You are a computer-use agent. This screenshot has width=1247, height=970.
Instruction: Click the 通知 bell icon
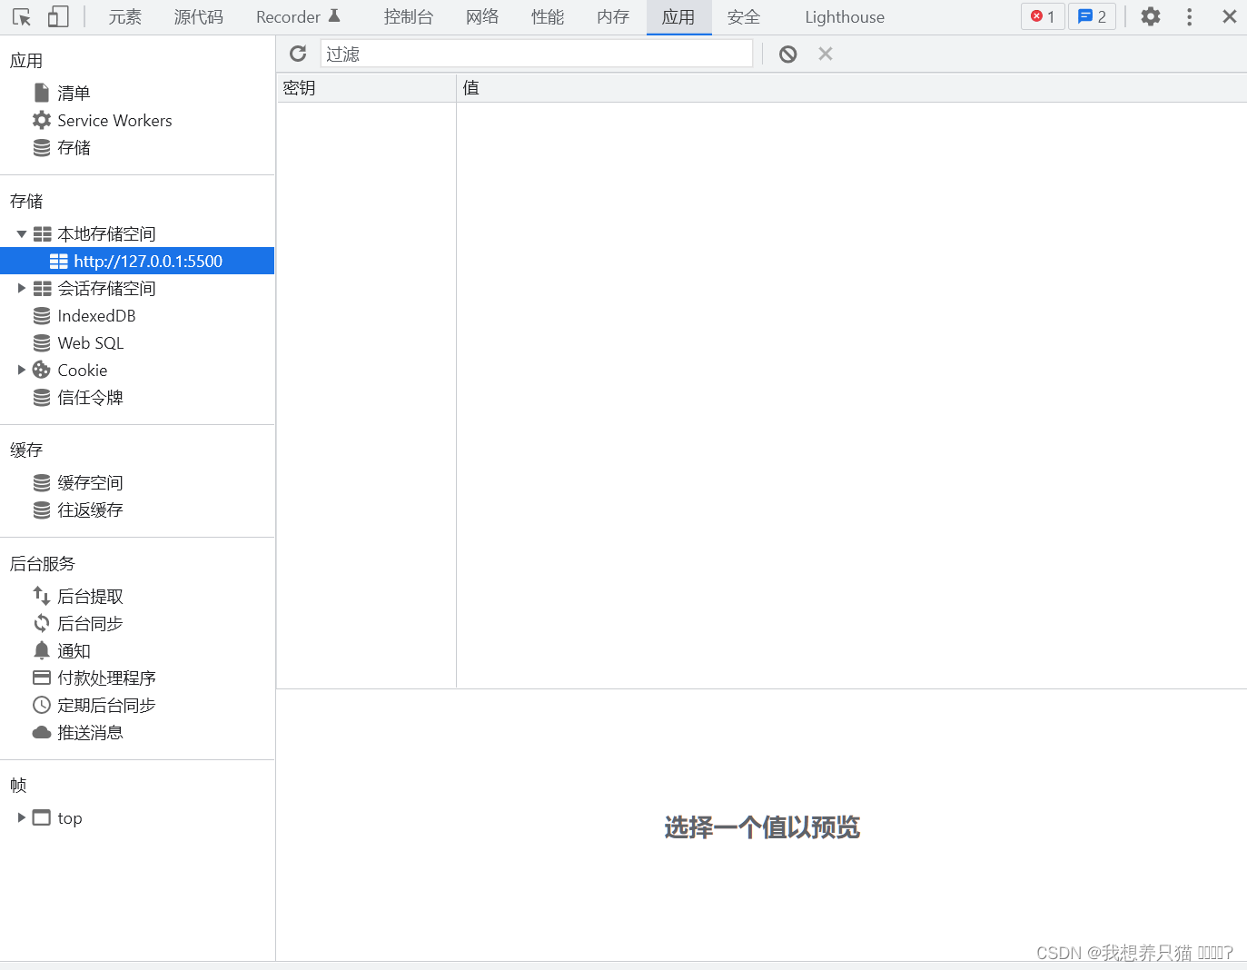42,650
